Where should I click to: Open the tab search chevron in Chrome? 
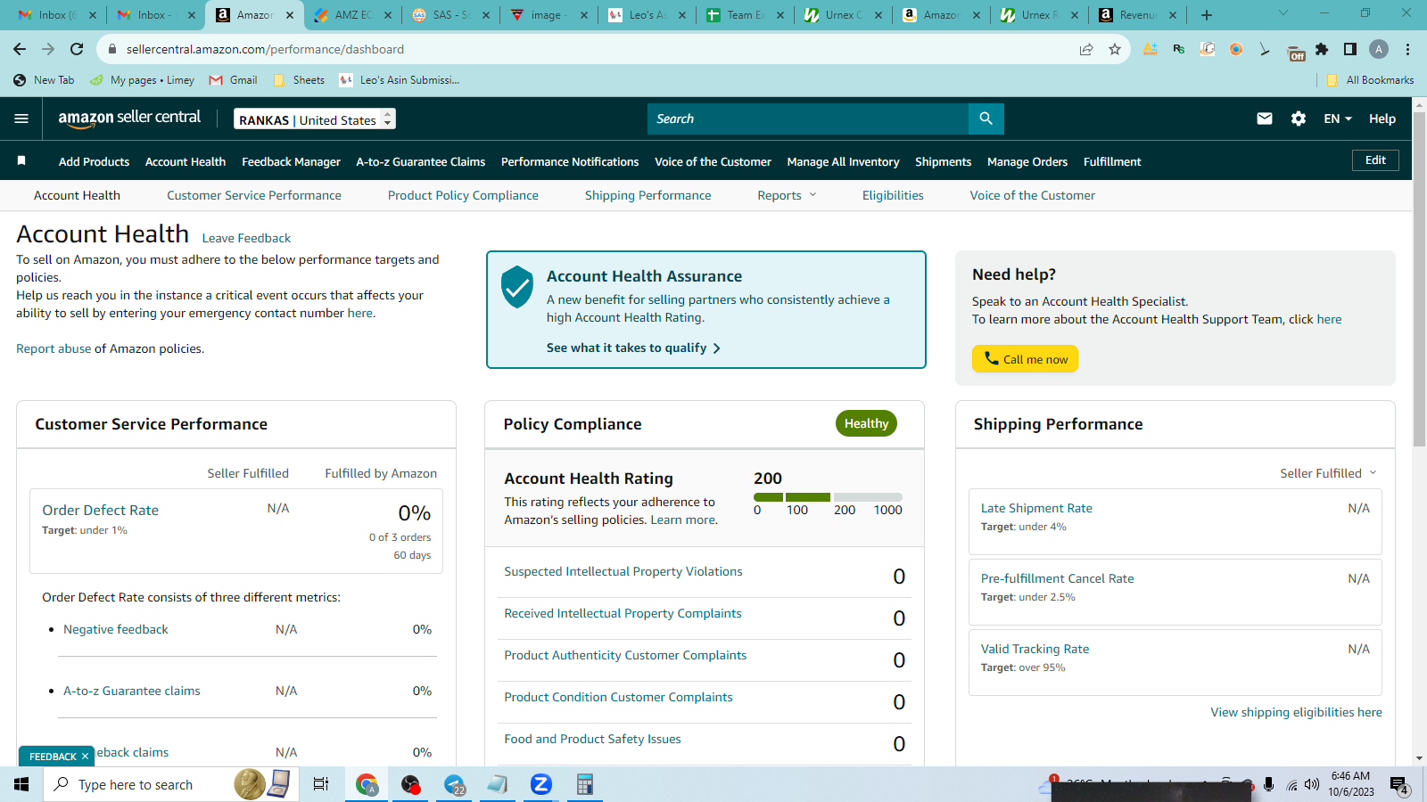[x=1283, y=13]
